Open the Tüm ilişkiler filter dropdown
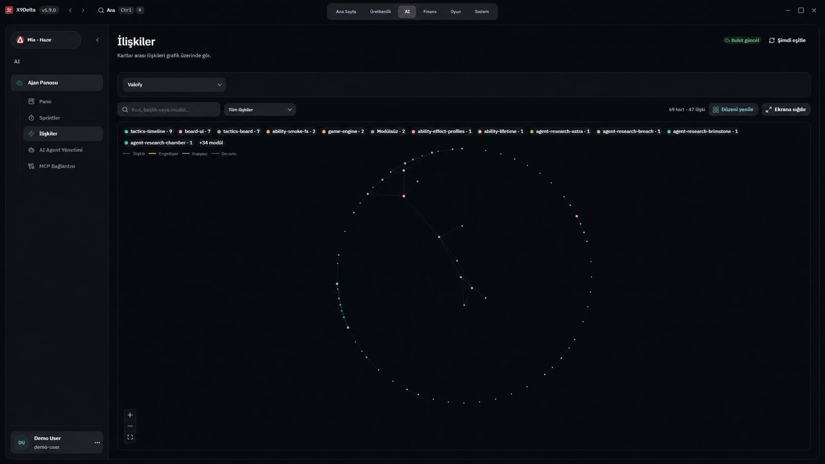Image resolution: width=825 pixels, height=464 pixels. [x=260, y=110]
